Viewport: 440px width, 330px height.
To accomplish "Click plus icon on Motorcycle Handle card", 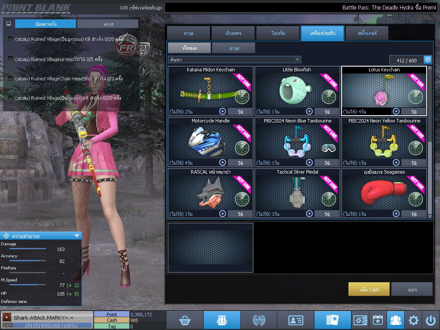I will (x=223, y=162).
